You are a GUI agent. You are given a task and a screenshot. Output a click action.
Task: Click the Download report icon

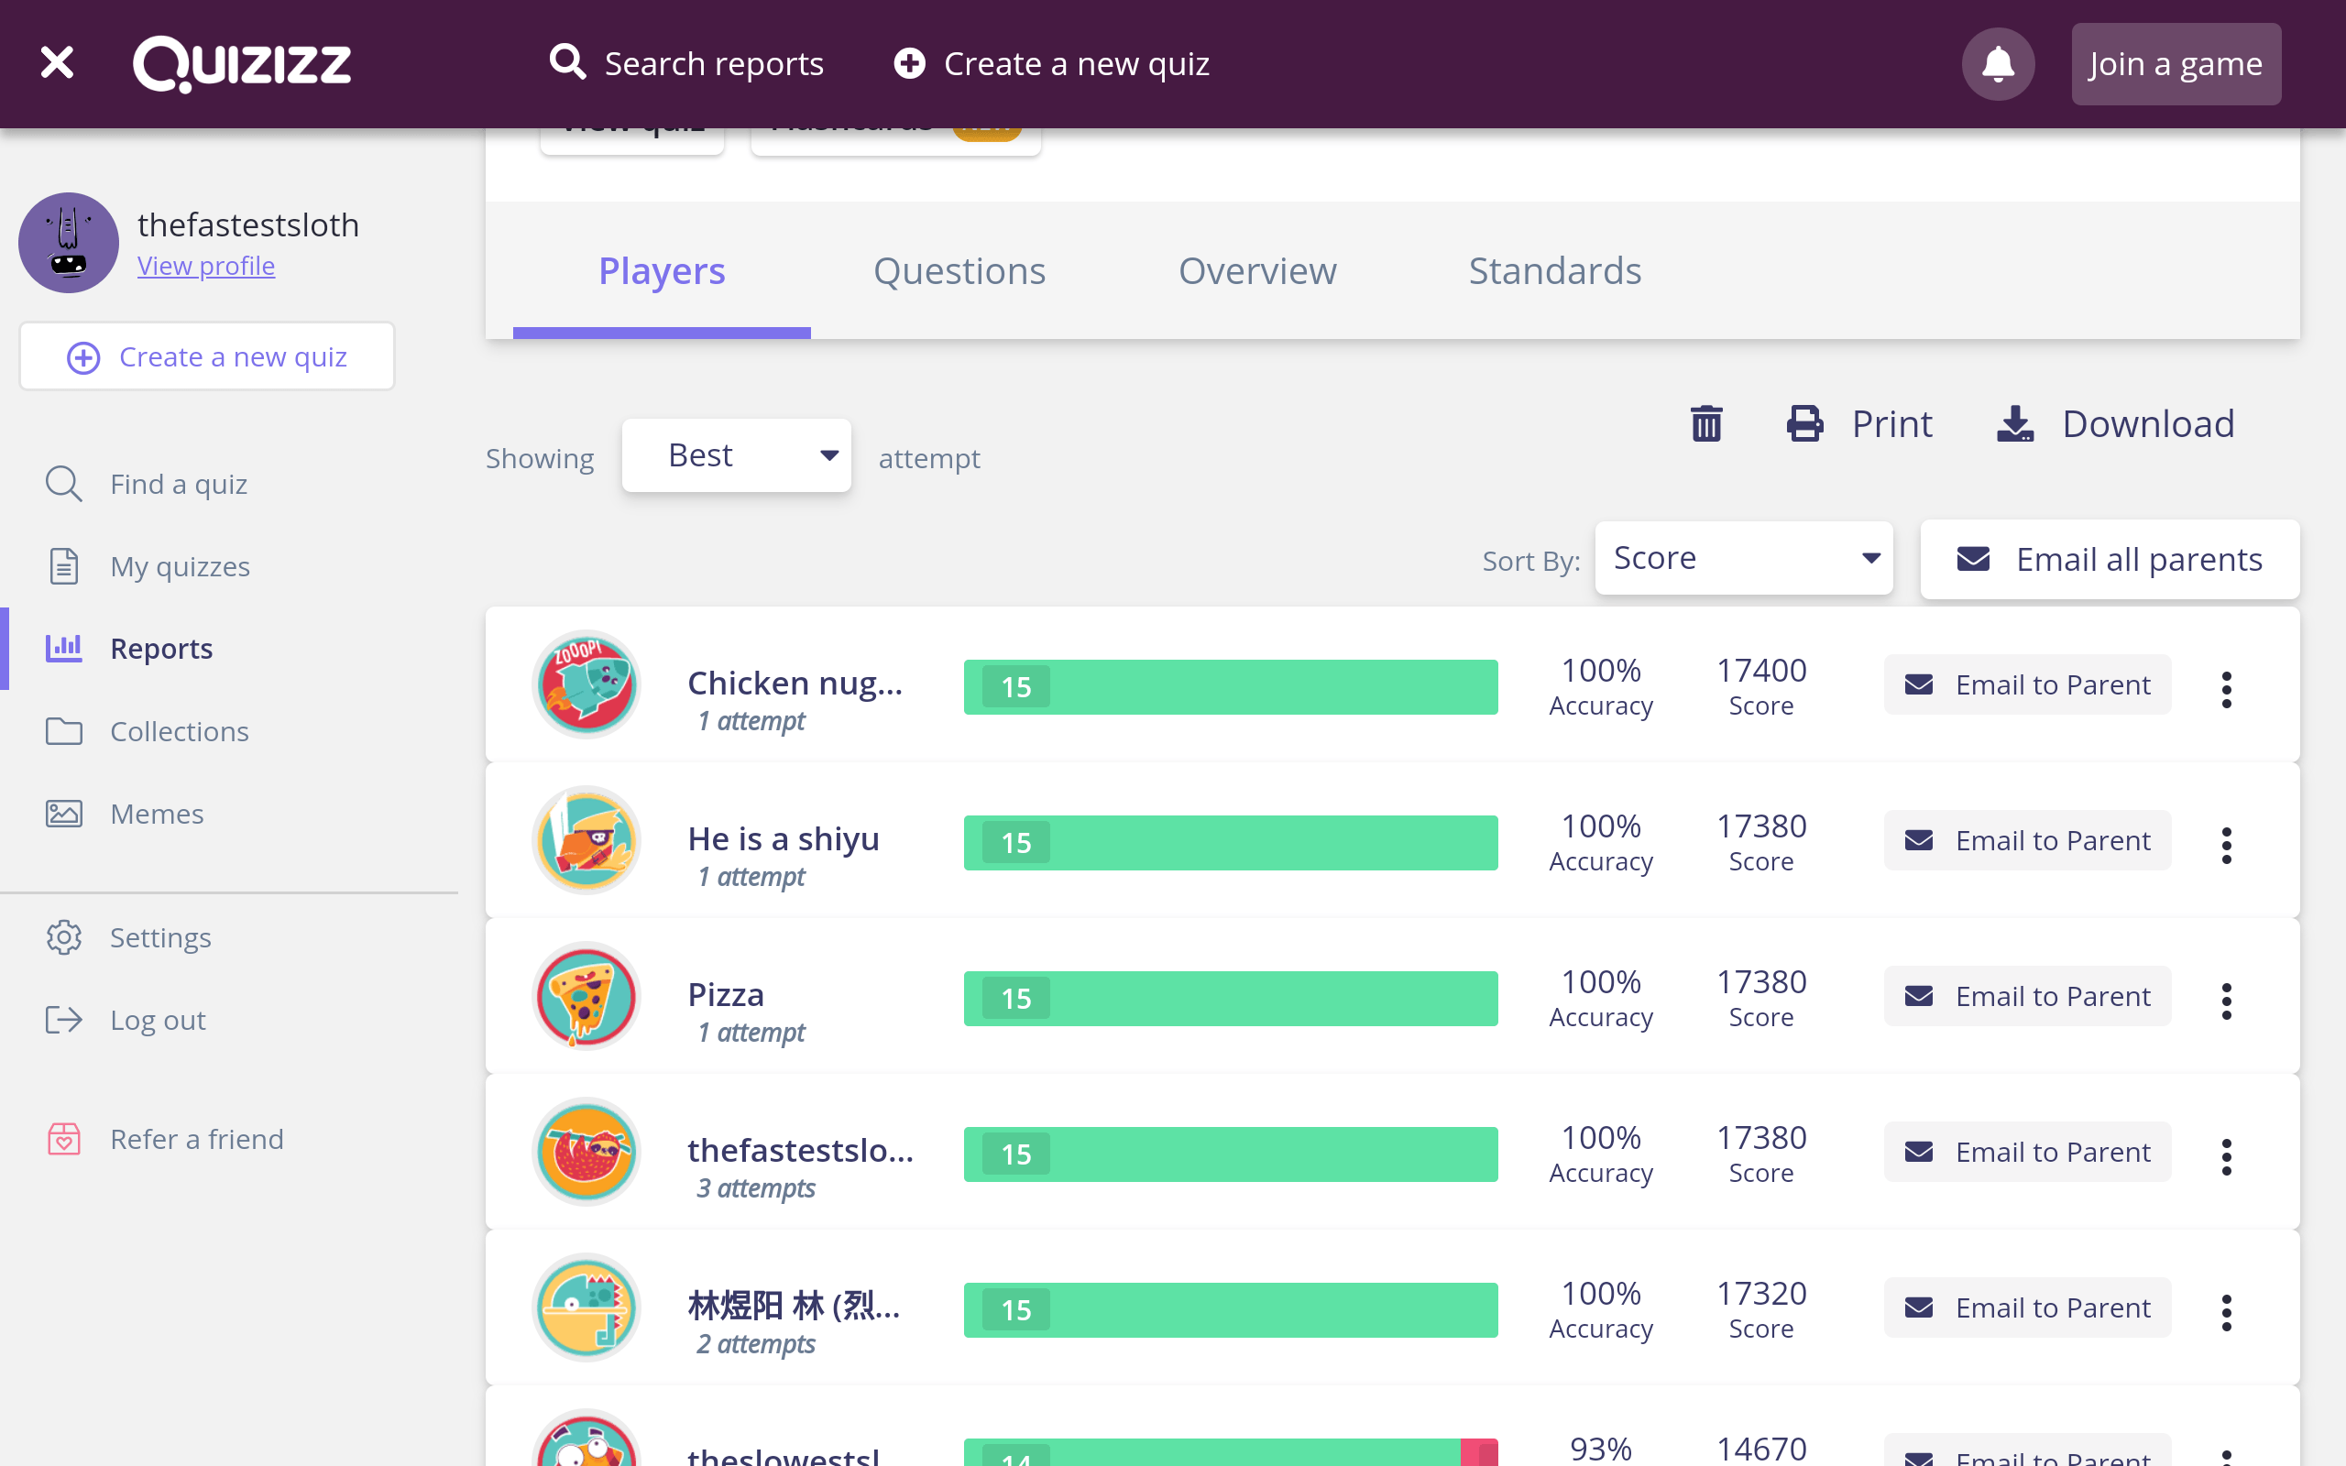2015,424
